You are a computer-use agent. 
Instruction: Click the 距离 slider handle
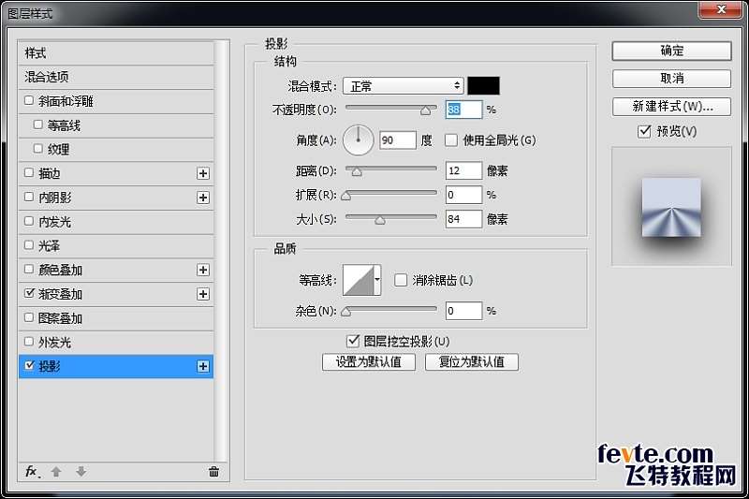point(357,171)
